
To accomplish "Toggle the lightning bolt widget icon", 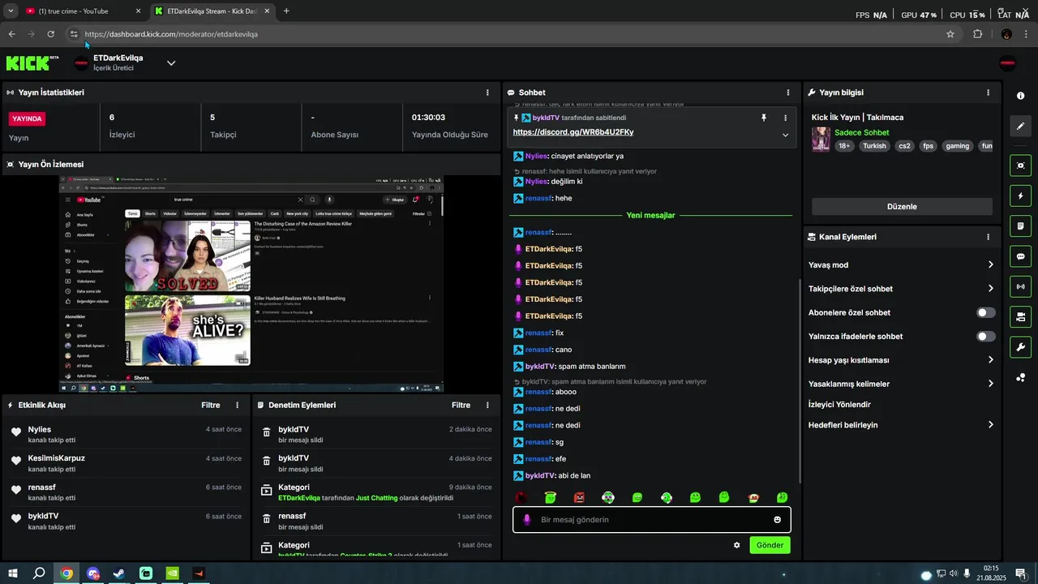I will 1020,195.
